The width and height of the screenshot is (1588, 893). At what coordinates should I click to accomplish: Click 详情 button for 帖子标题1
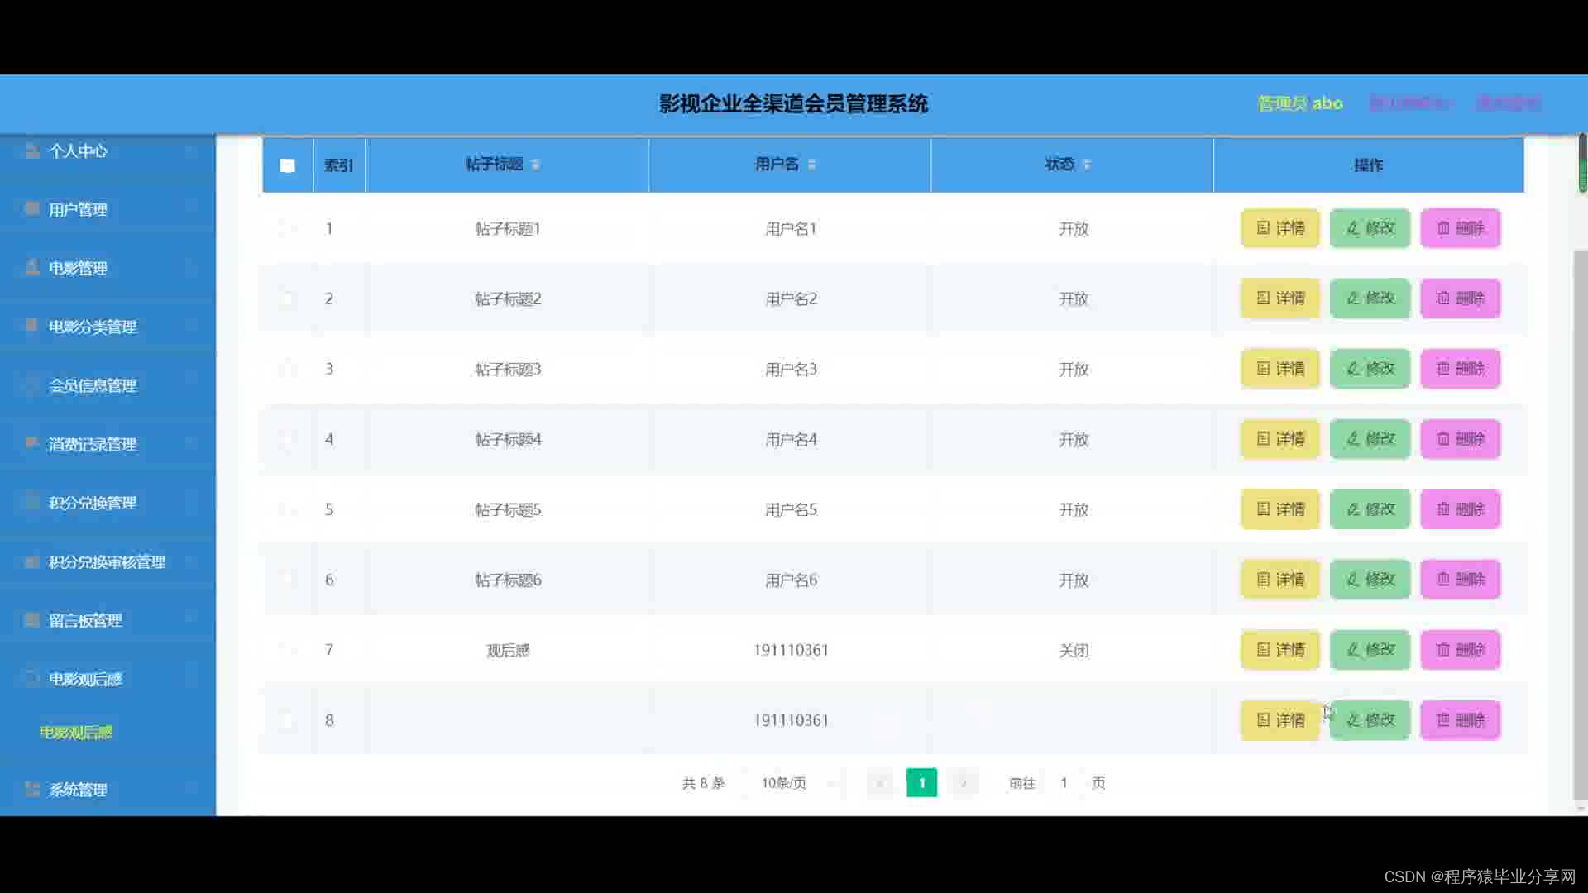tap(1279, 228)
